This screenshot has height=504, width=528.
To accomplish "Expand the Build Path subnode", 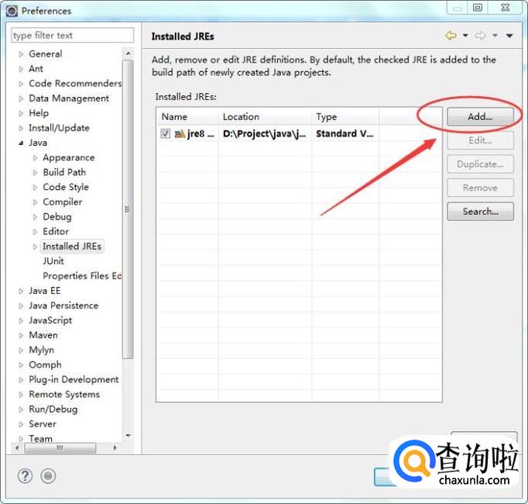I will (x=35, y=173).
